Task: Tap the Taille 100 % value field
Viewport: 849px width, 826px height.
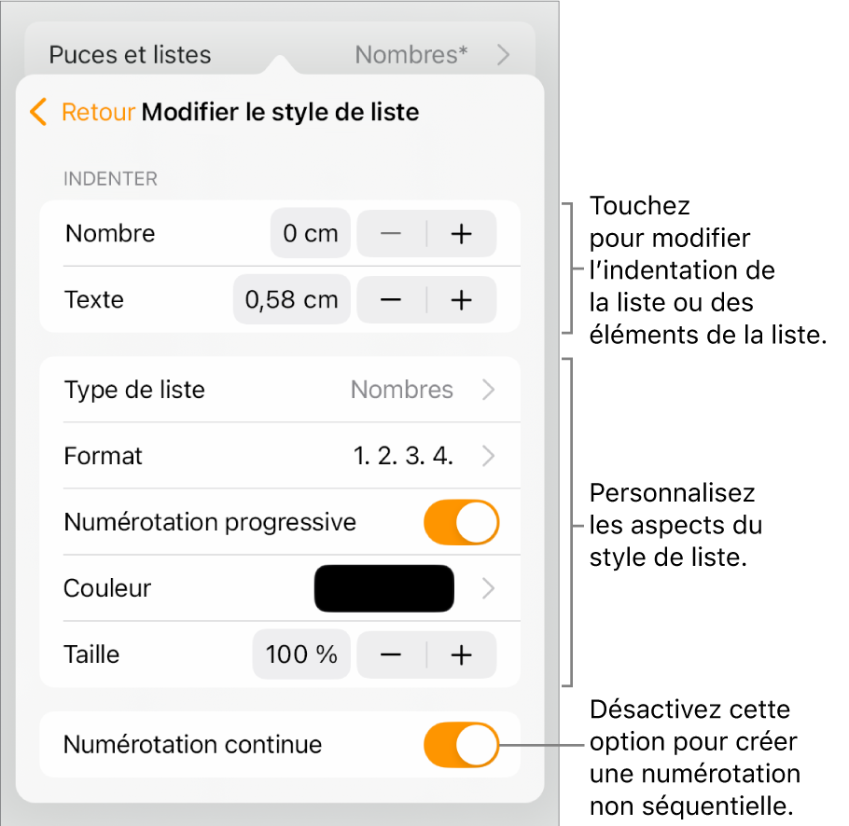Action: 301,654
